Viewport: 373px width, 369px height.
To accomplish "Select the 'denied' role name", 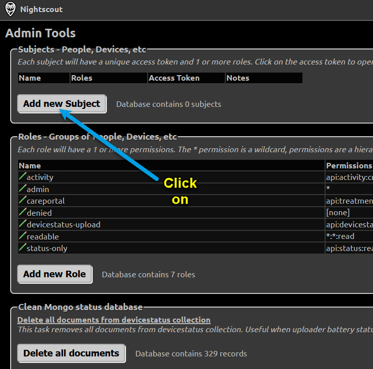I will click(x=39, y=213).
